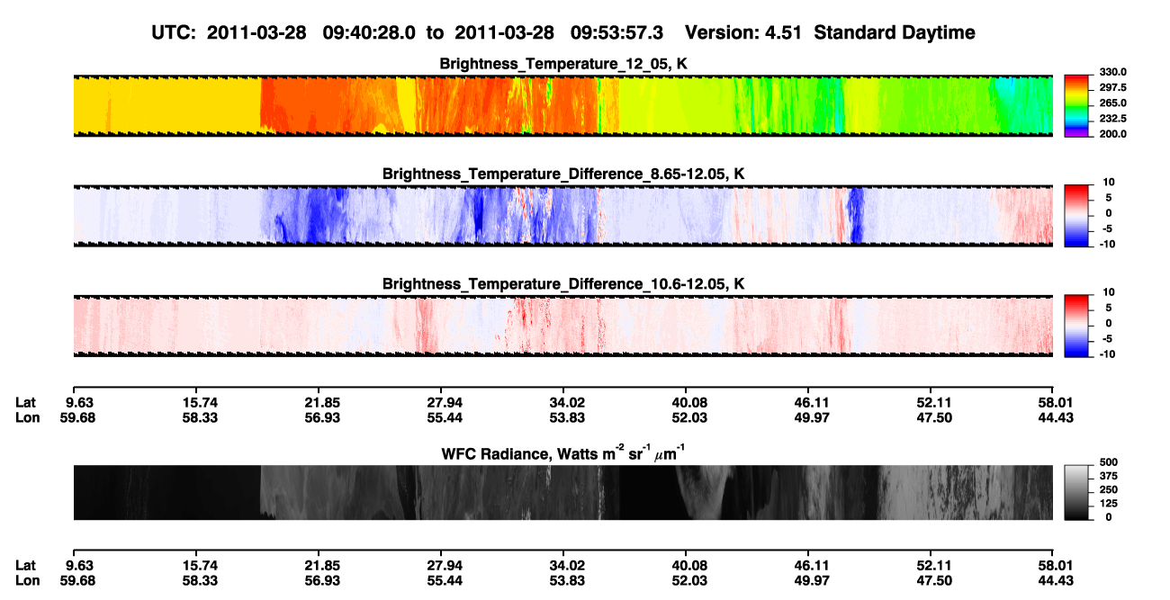Click the '265.0' colorbar value
The width and height of the screenshot is (1170, 600).
[1111, 103]
